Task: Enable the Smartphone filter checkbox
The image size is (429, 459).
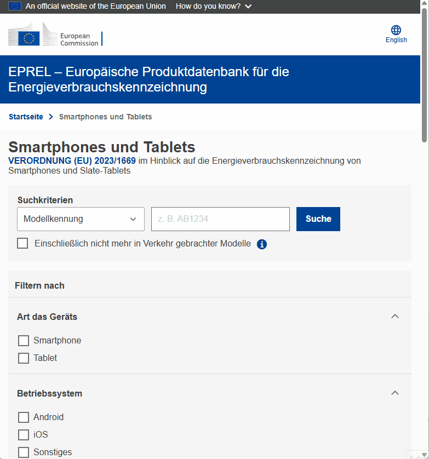Action: tap(24, 340)
